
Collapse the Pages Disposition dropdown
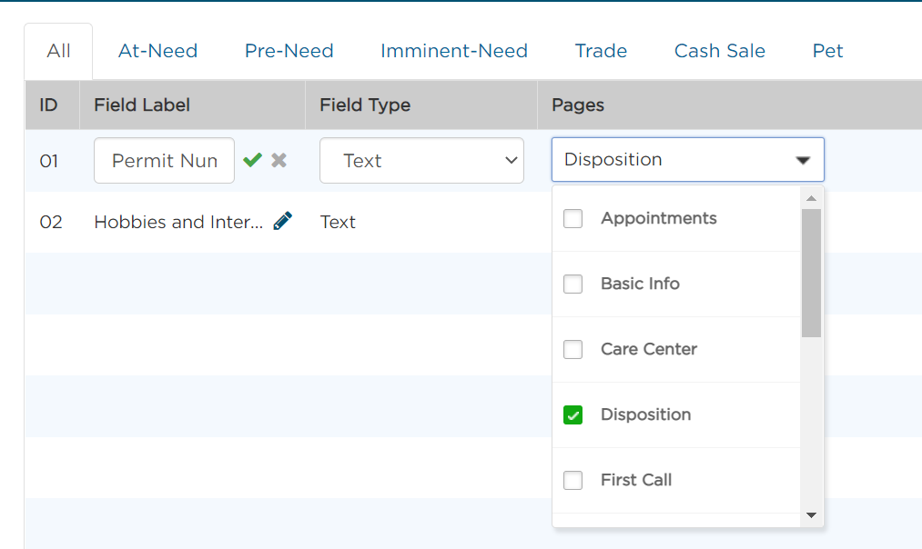[x=688, y=160]
